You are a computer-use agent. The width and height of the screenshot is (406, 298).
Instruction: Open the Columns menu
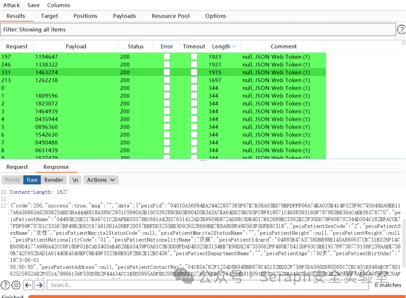59,5
